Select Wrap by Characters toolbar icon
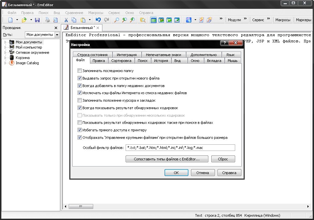 point(161,20)
